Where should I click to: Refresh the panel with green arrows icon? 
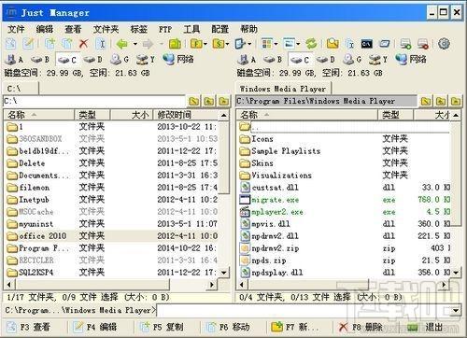(311, 44)
